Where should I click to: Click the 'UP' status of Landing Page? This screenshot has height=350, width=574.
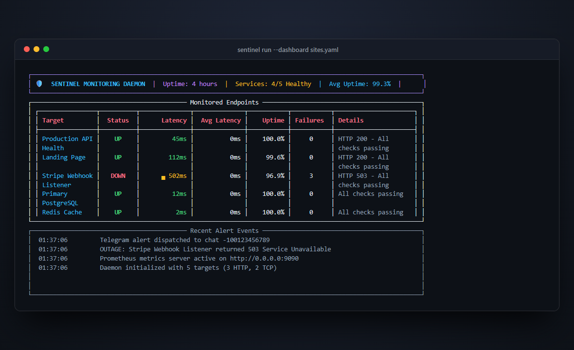tap(118, 157)
